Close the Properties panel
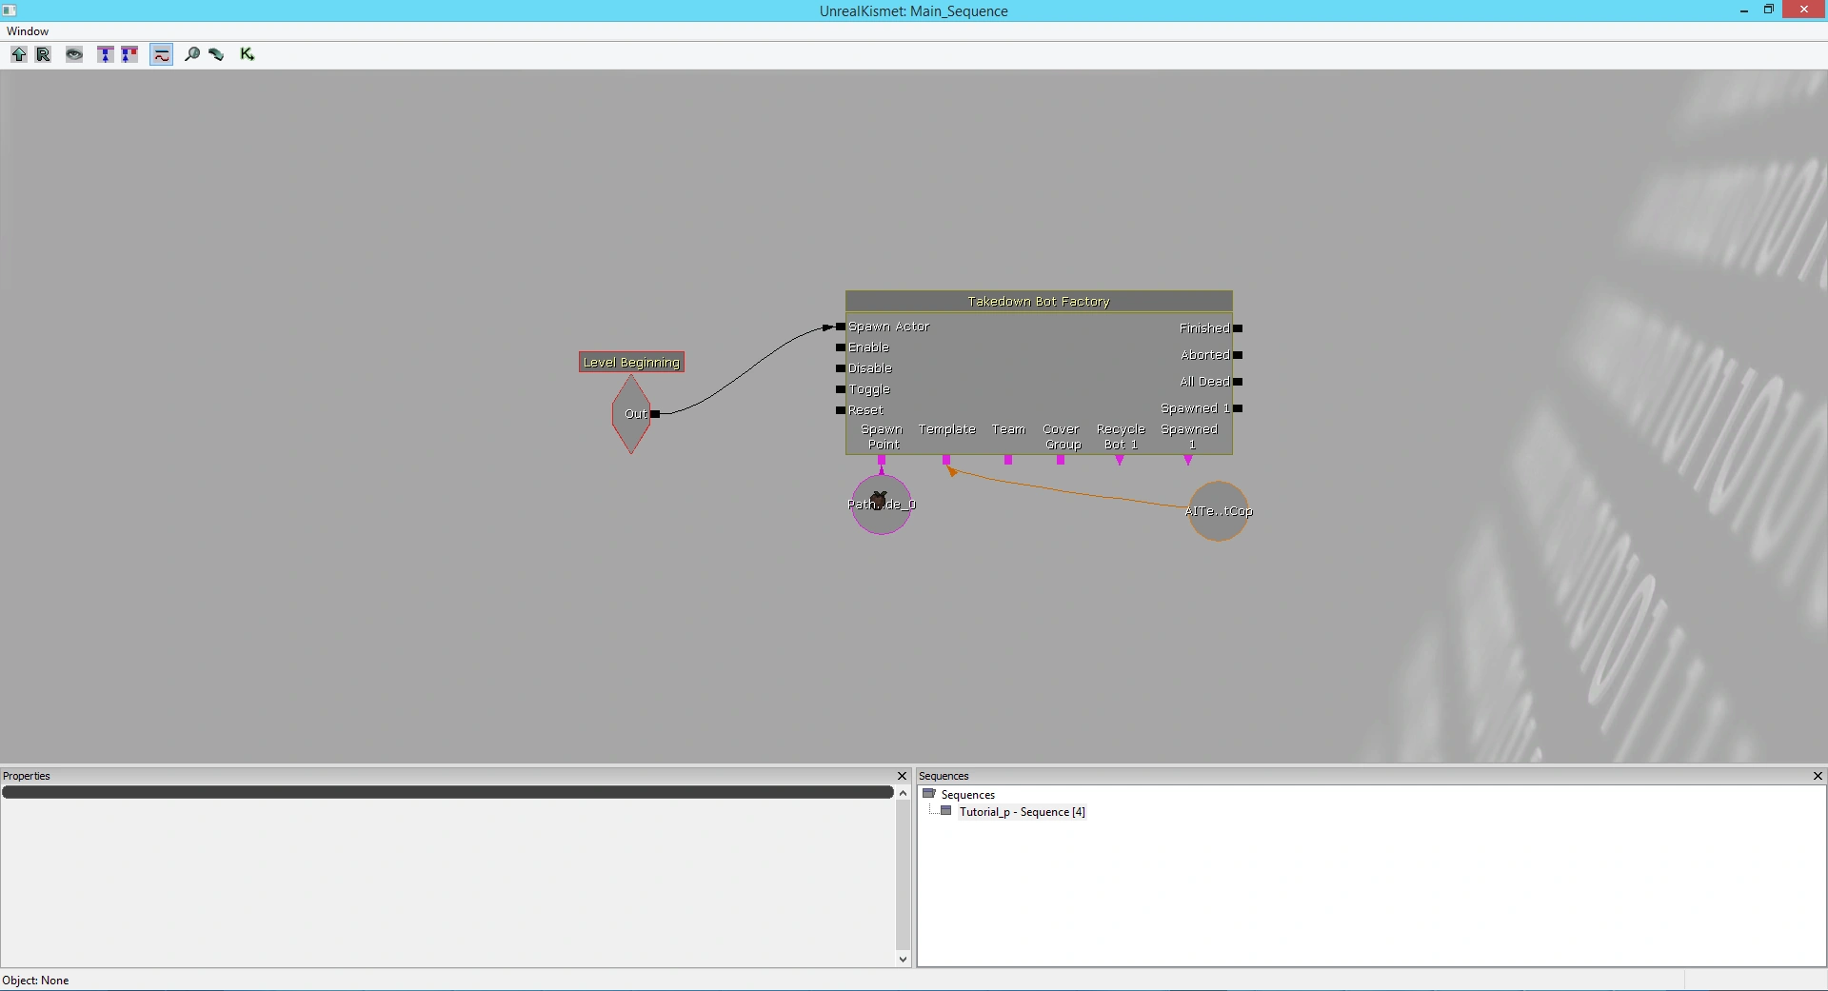1828x991 pixels. [x=903, y=776]
